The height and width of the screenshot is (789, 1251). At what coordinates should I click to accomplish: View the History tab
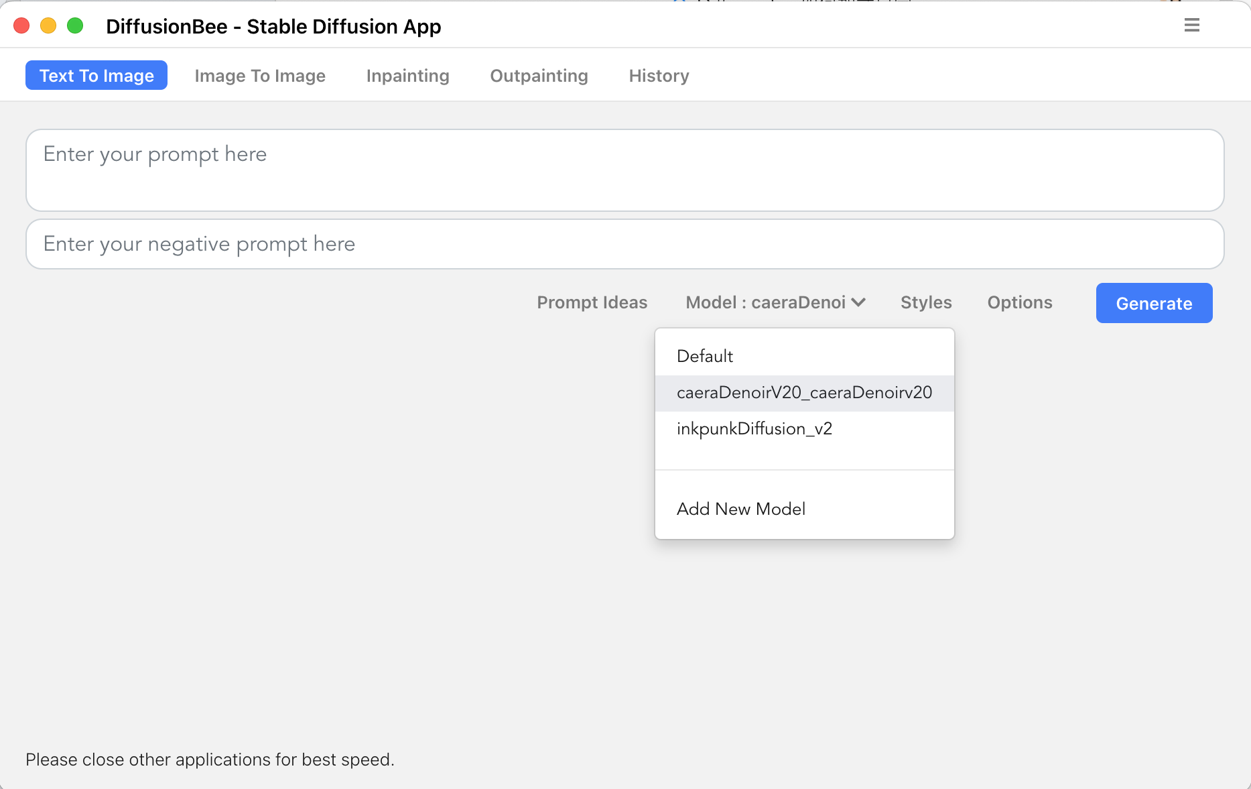click(659, 76)
